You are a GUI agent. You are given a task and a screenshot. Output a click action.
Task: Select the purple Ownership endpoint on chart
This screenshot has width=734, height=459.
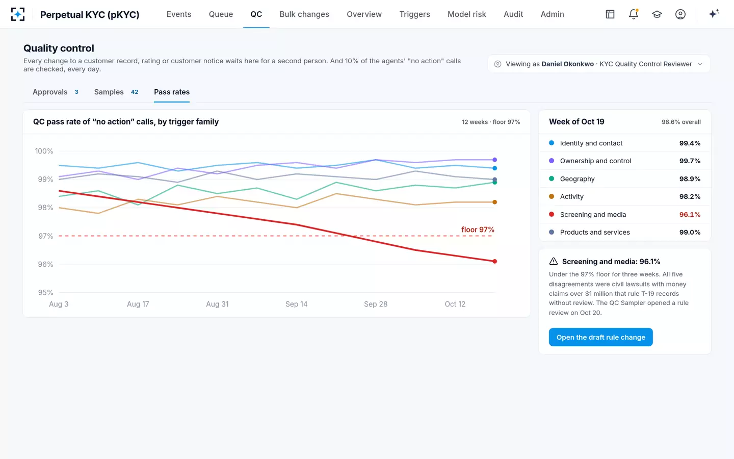[494, 160]
